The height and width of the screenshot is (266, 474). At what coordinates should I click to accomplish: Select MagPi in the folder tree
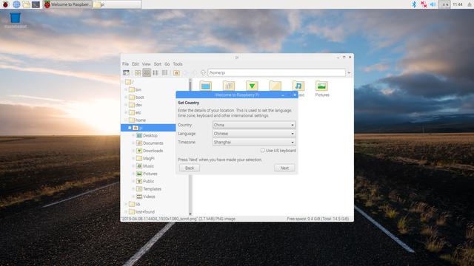point(145,158)
